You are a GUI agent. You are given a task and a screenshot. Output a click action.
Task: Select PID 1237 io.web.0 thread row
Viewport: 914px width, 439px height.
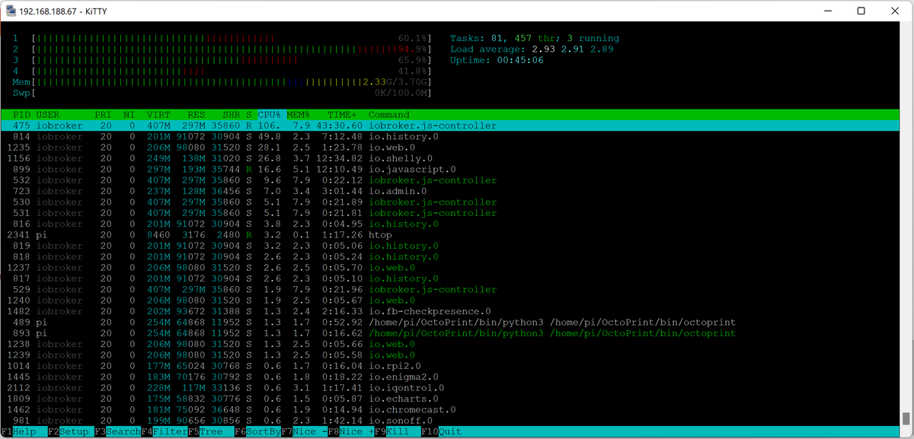[450, 268]
